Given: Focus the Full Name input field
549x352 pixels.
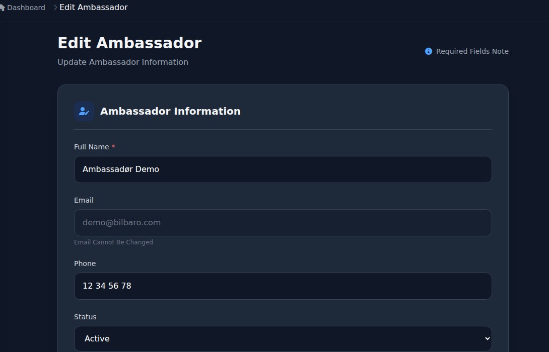Looking at the screenshot, I should tap(283, 169).
